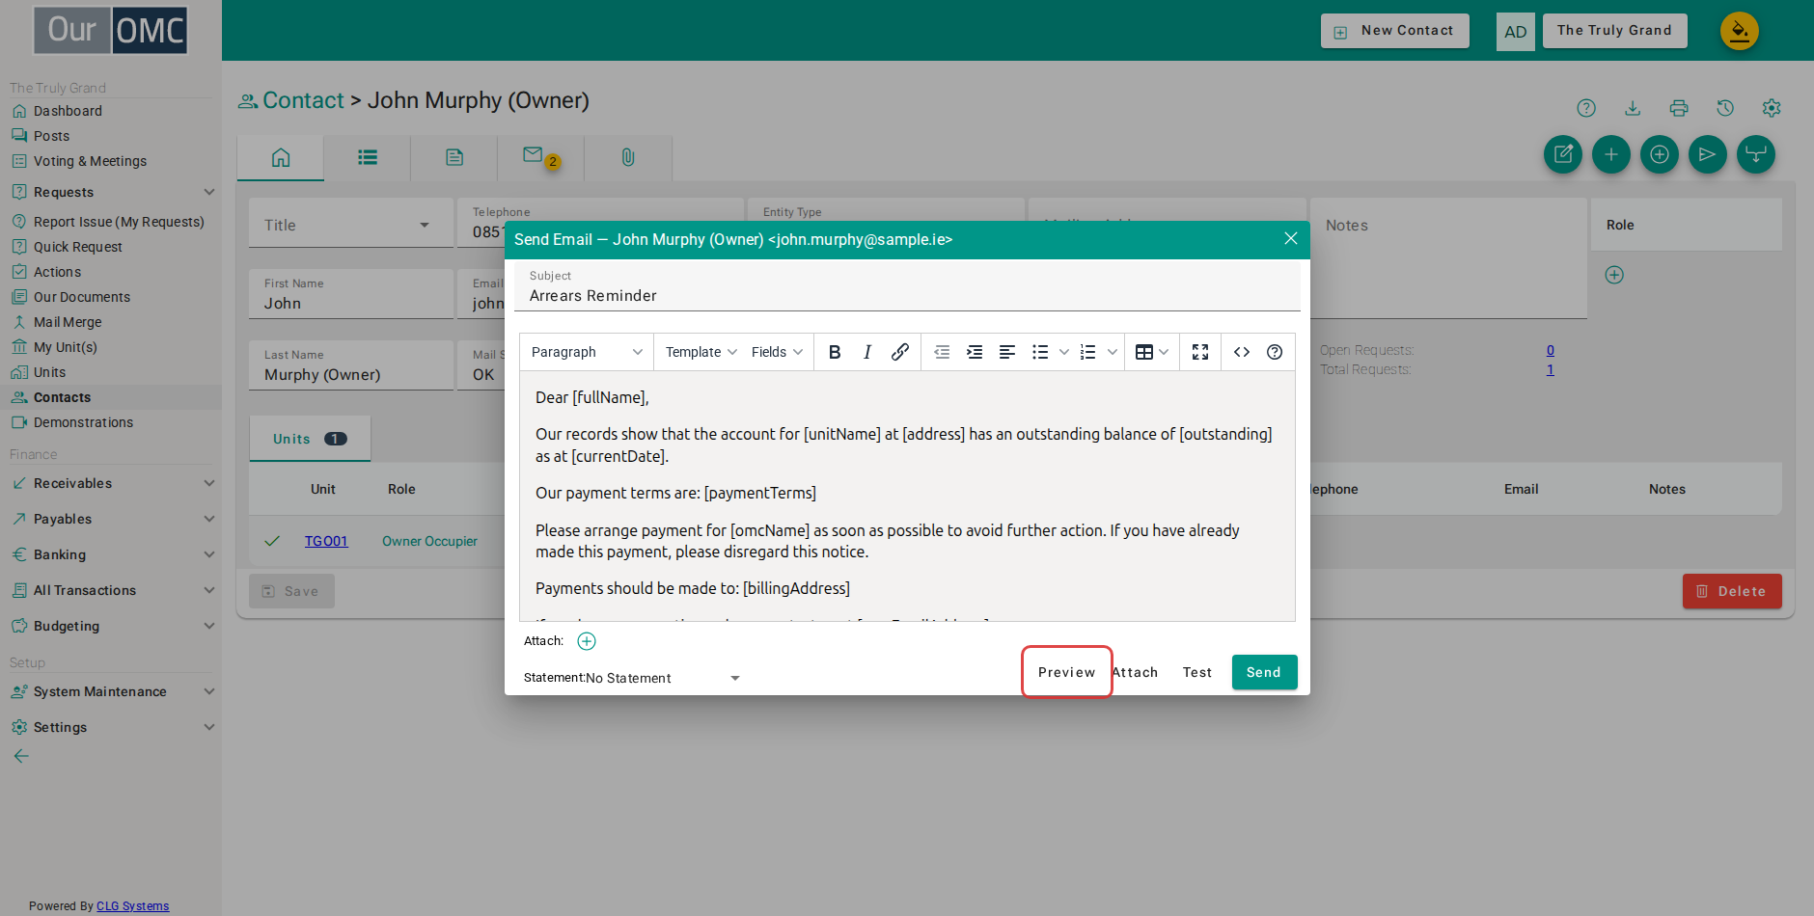
Task: Collapse the sidebar with back arrow
Action: pyautogui.click(x=21, y=756)
